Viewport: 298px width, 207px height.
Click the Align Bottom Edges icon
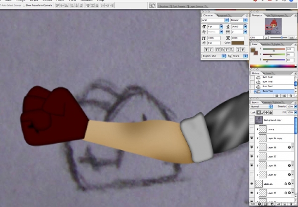tap(67, 5)
